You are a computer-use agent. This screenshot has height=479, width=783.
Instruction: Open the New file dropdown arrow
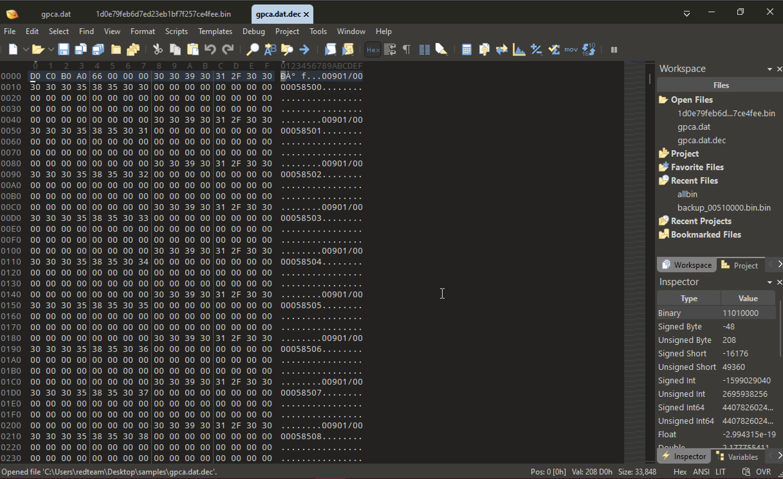[x=26, y=50]
